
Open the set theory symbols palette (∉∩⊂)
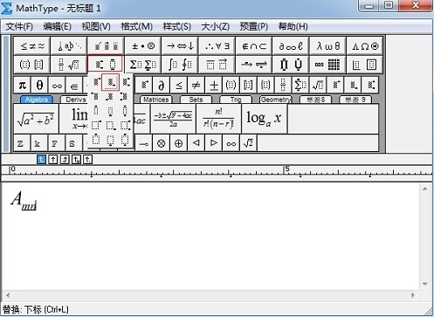coord(253,46)
